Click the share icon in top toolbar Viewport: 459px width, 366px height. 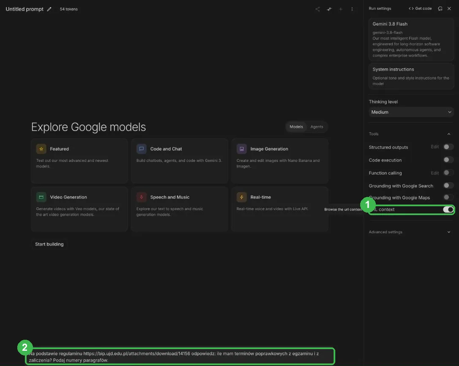pos(318,9)
